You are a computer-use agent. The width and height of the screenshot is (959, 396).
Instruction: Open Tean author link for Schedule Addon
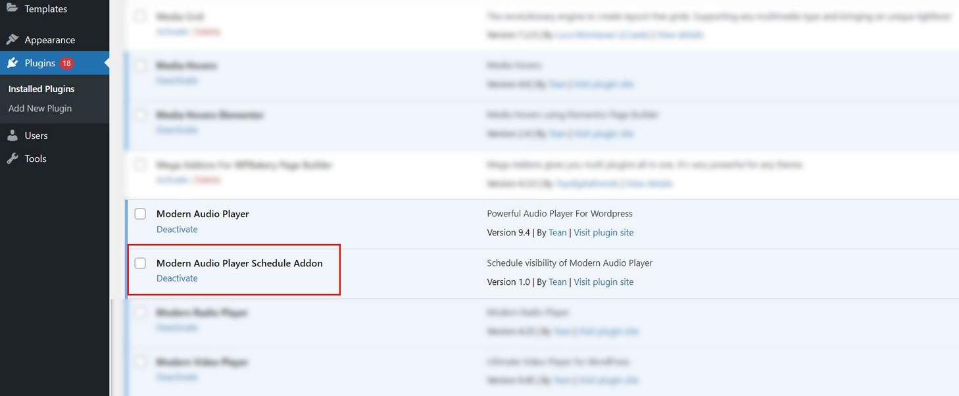click(557, 282)
